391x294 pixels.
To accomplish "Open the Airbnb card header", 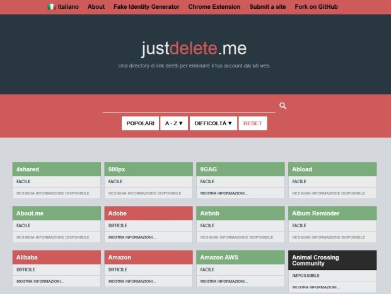I will click(x=240, y=213).
